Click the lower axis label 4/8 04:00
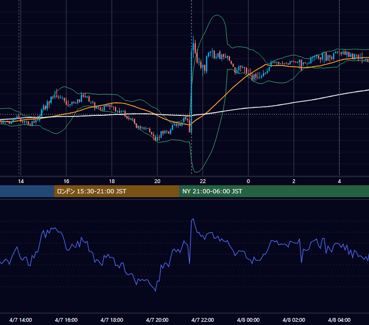The width and height of the screenshot is (369, 325). (339, 320)
